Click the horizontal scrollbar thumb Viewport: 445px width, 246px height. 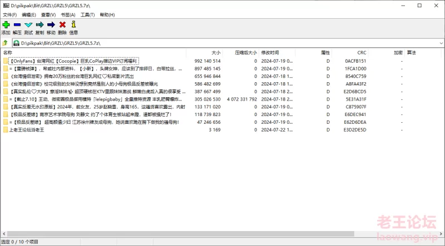pyautogui.click(x=180, y=234)
